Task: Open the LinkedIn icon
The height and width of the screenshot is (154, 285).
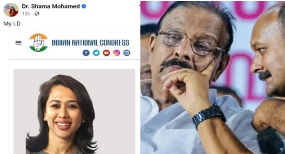Action: point(127,53)
